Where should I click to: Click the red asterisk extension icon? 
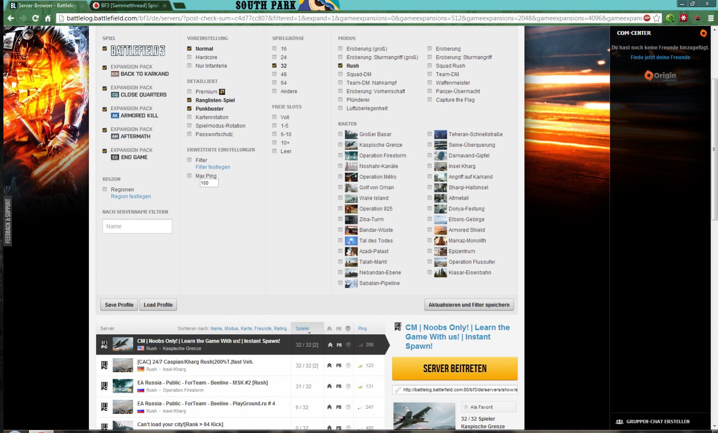point(684,18)
